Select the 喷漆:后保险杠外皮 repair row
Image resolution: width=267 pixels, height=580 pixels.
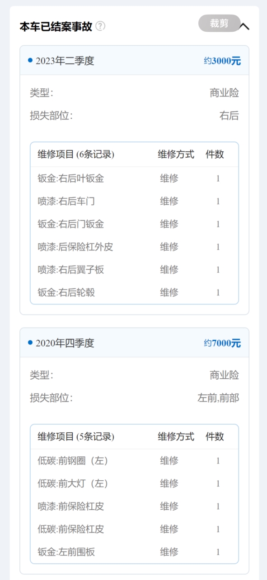pos(135,247)
